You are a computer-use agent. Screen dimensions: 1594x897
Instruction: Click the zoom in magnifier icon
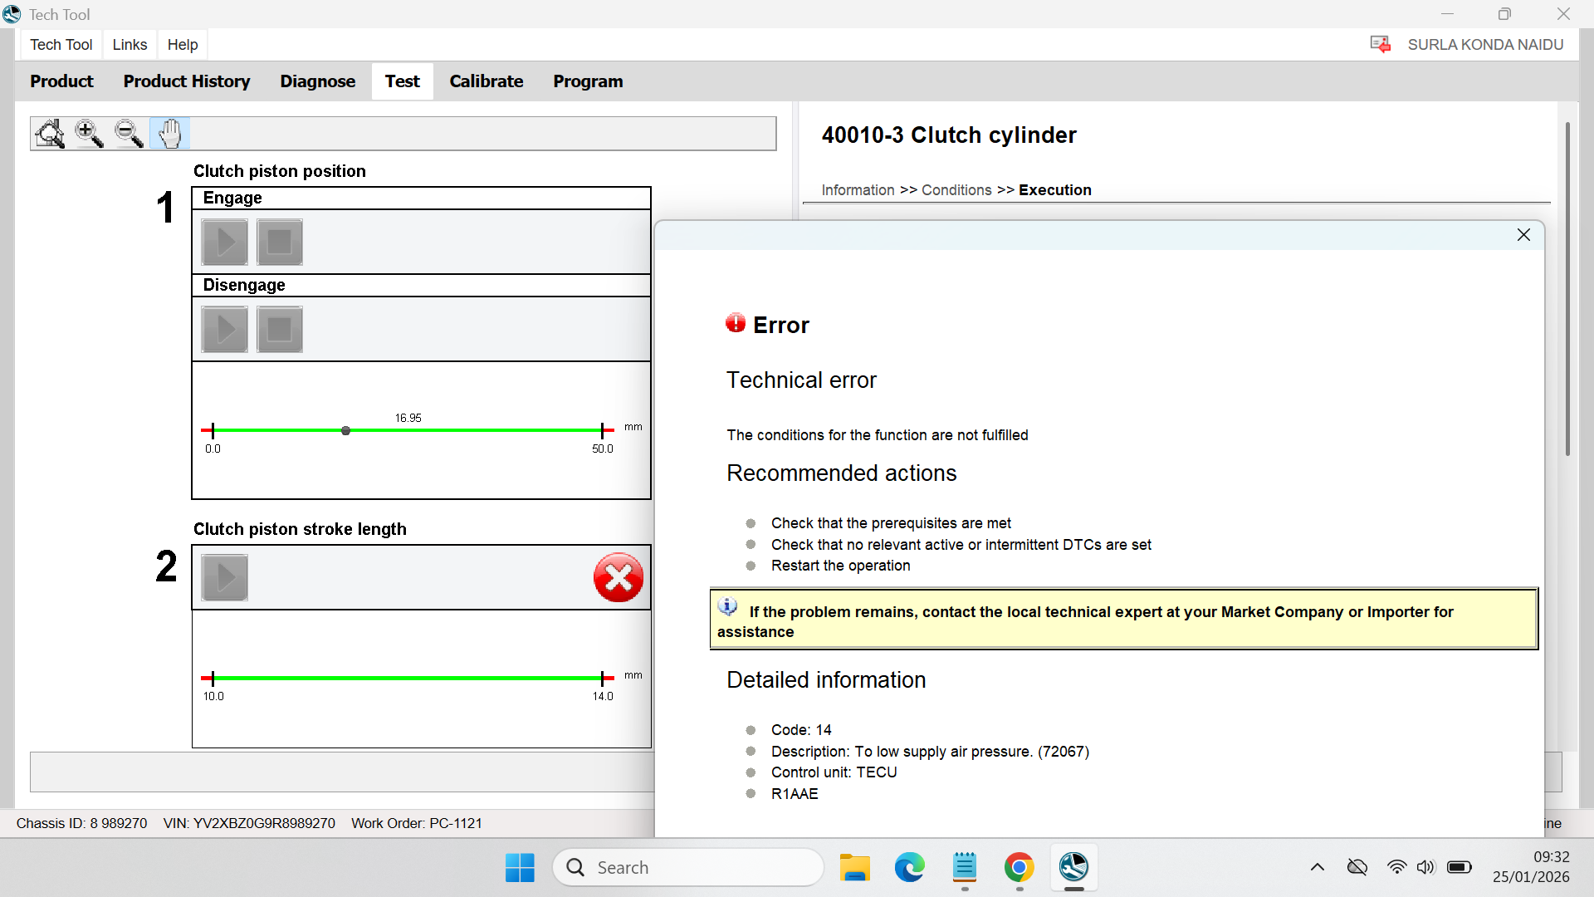pos(89,134)
